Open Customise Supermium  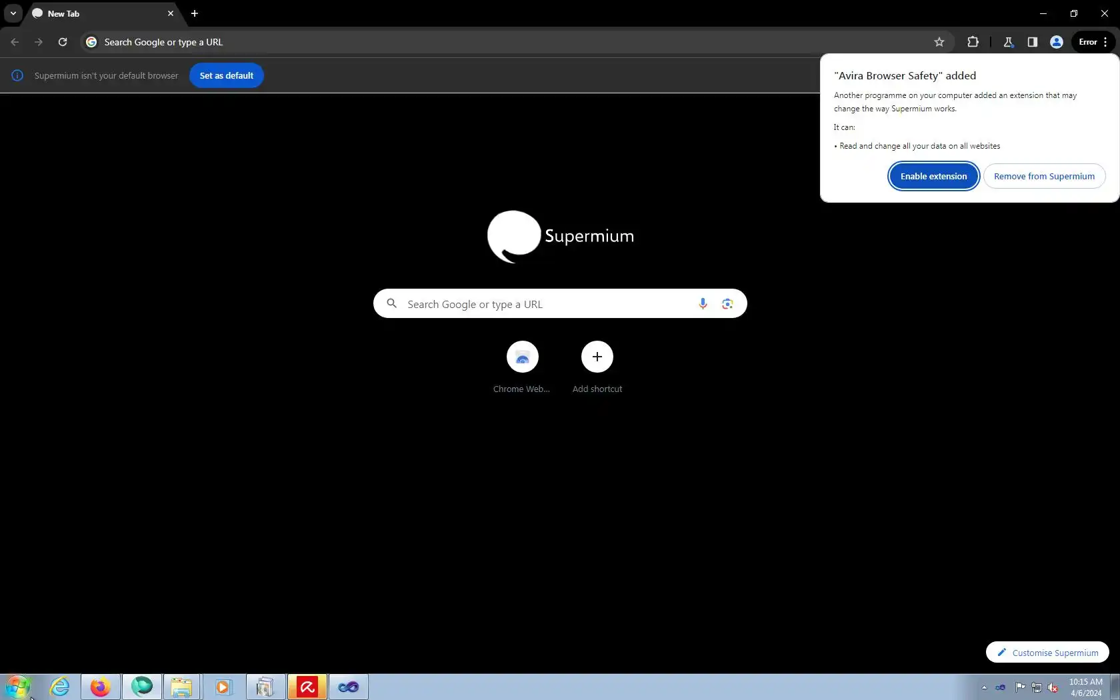[1047, 653]
